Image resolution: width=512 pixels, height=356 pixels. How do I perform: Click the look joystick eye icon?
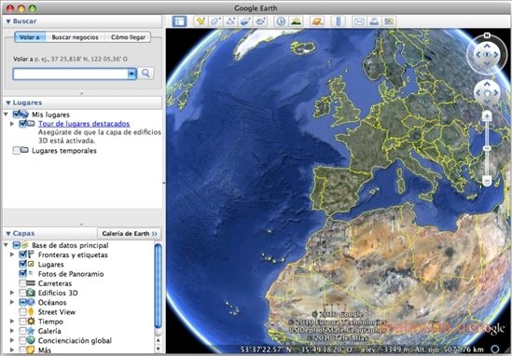click(x=487, y=54)
